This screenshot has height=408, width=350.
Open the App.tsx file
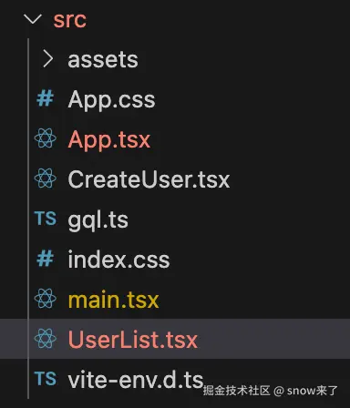point(109,139)
